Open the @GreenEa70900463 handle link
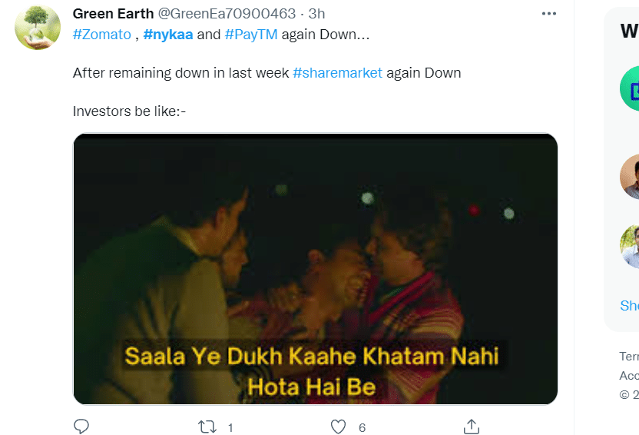 point(227,14)
